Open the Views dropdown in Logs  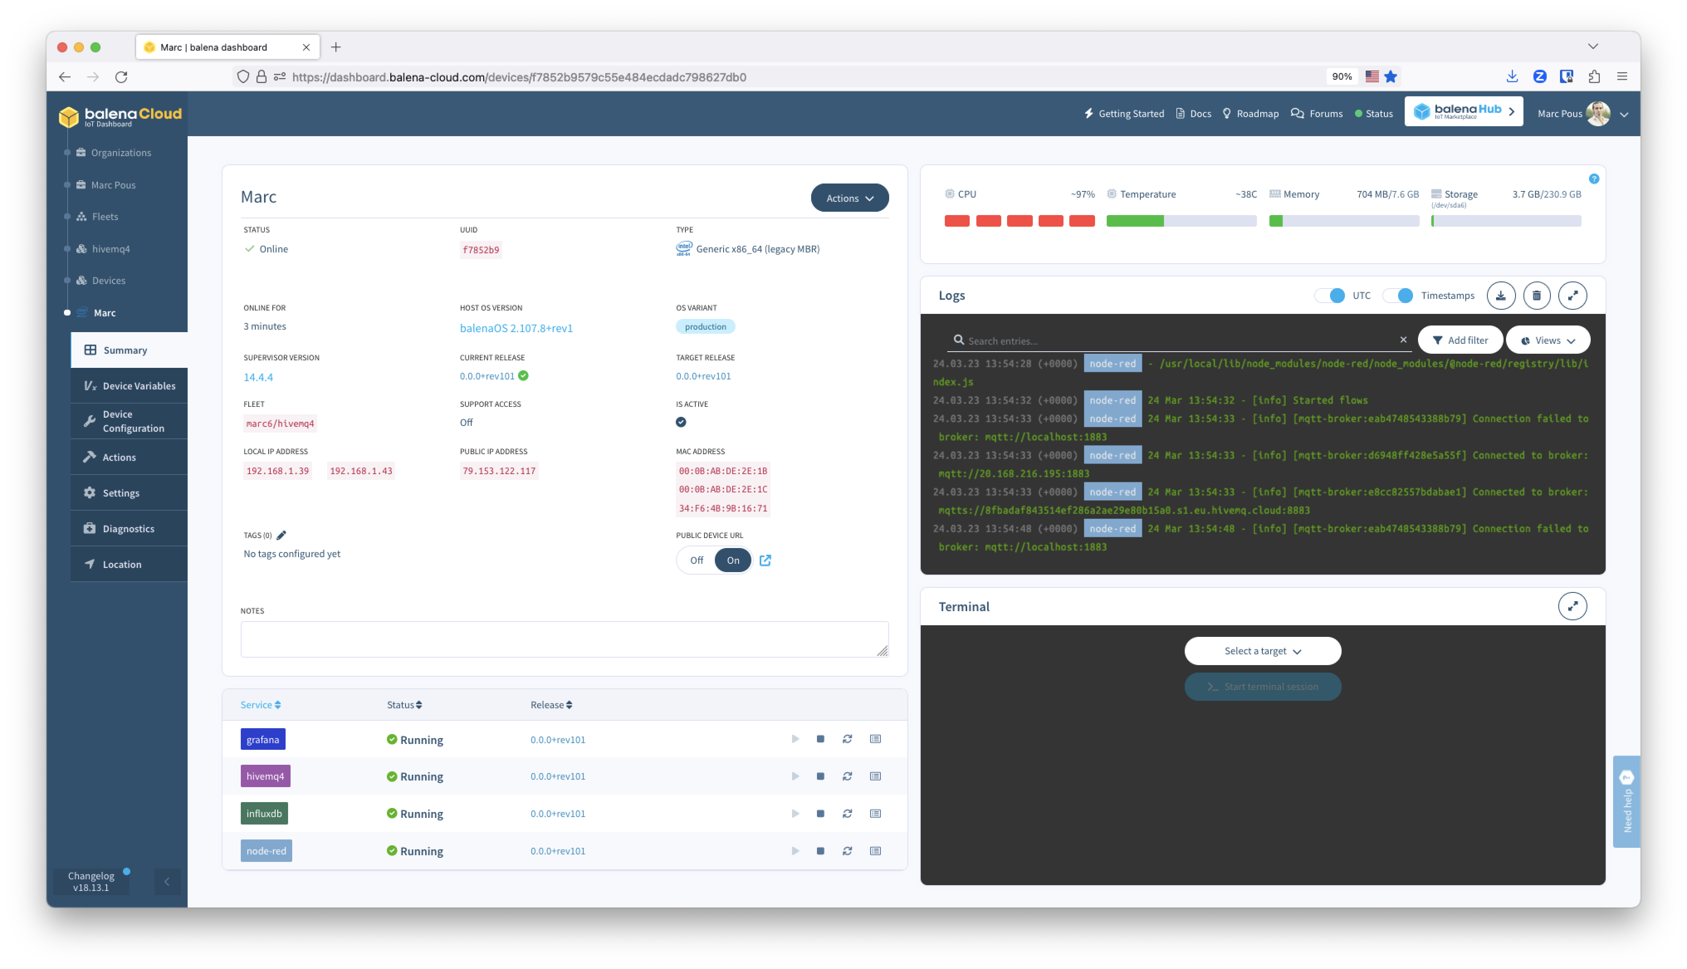point(1547,340)
